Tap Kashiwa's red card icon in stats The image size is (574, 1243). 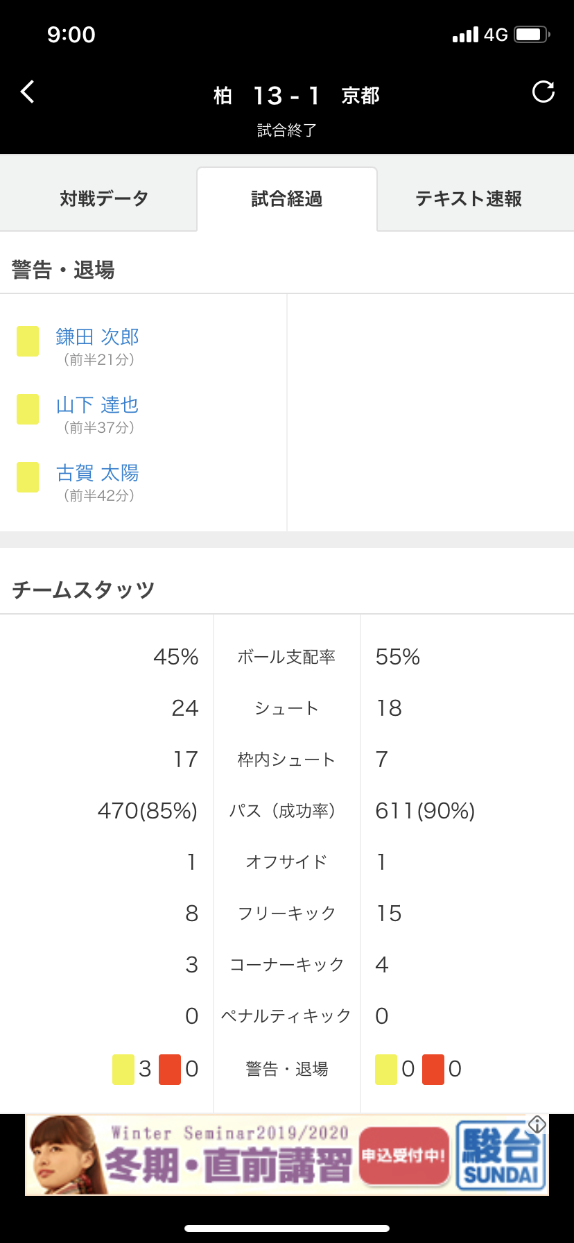170,1069
